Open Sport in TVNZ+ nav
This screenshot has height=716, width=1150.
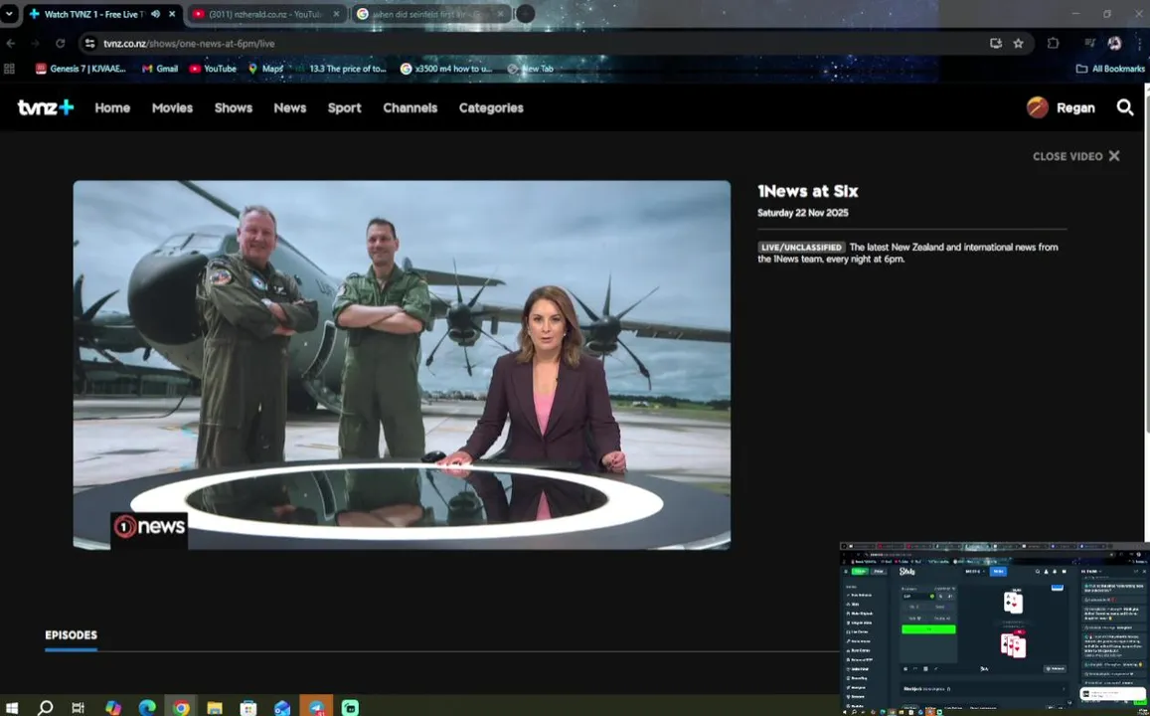tap(344, 107)
